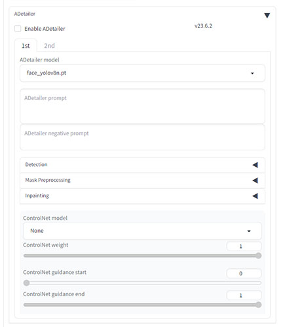Click the ControlNet model dropdown caret
285x327 pixels.
tap(249, 231)
